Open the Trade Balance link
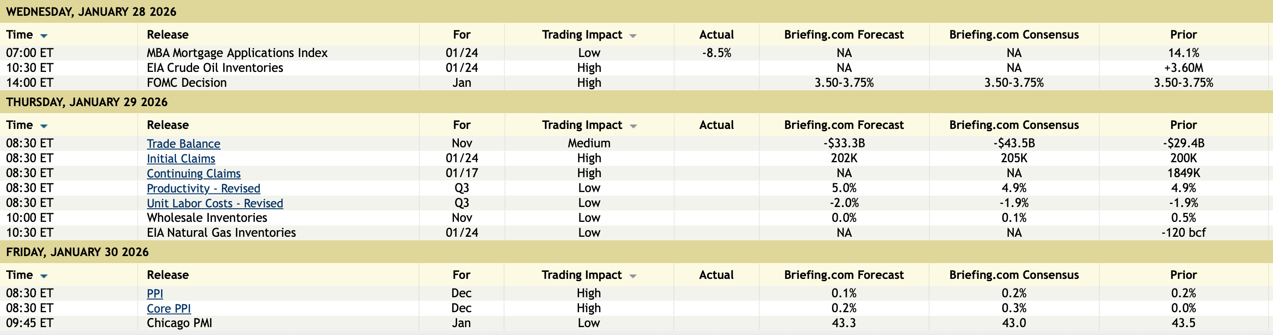Image resolution: width=1273 pixels, height=335 pixels. pyautogui.click(x=183, y=144)
